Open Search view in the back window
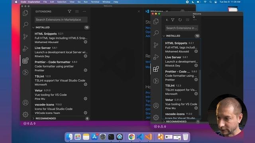 pos(25,25)
